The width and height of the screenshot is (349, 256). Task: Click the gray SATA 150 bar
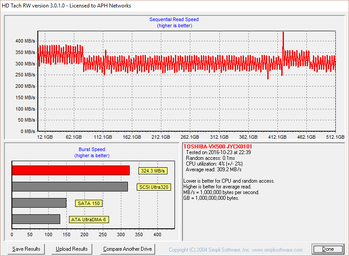pos(39,203)
